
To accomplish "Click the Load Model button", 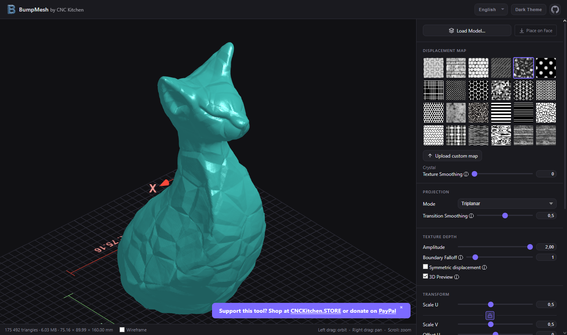I will click(x=467, y=31).
